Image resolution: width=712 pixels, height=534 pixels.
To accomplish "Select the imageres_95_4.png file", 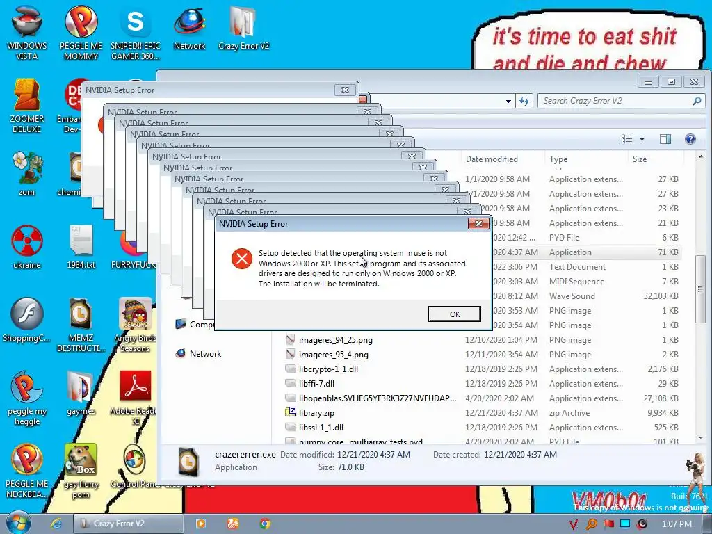I will click(333, 354).
